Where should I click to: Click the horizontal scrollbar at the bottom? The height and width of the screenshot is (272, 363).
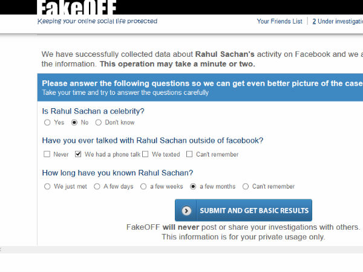click(181, 249)
